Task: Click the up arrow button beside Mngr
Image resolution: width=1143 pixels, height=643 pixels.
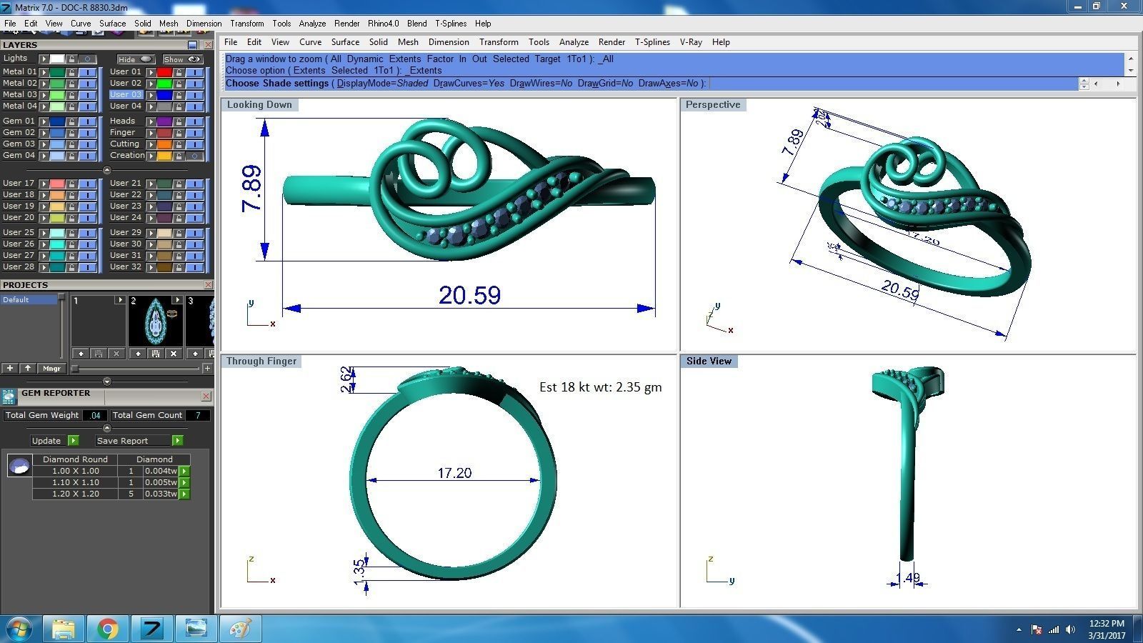Action: pyautogui.click(x=28, y=369)
